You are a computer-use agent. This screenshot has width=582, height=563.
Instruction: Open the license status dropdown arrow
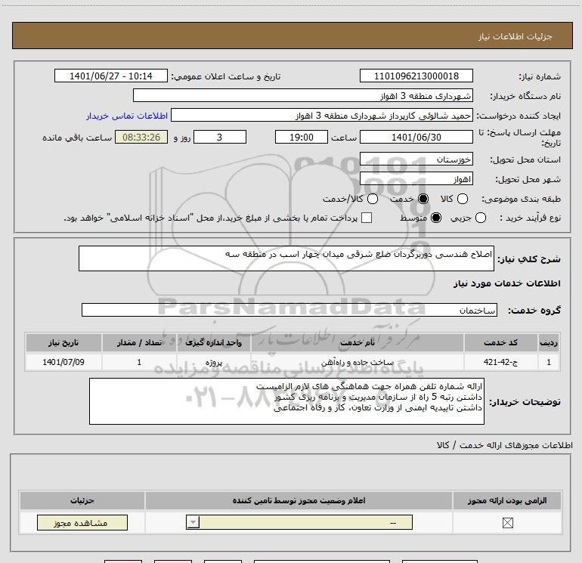(193, 522)
